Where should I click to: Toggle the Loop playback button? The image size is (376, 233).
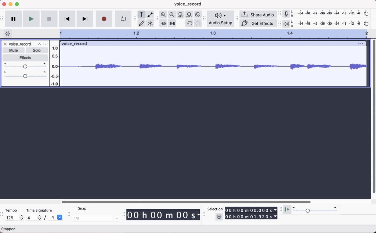(x=123, y=19)
